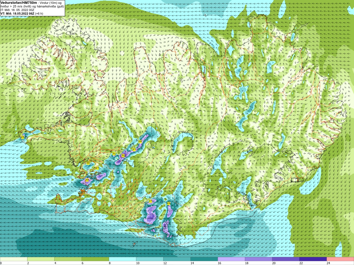Select the legend scale value '8'
Image resolution: width=354 pixels, height=265 pixels.
(x=110, y=263)
